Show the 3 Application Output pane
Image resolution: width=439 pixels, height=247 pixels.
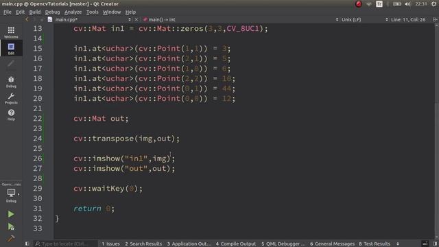point(189,244)
